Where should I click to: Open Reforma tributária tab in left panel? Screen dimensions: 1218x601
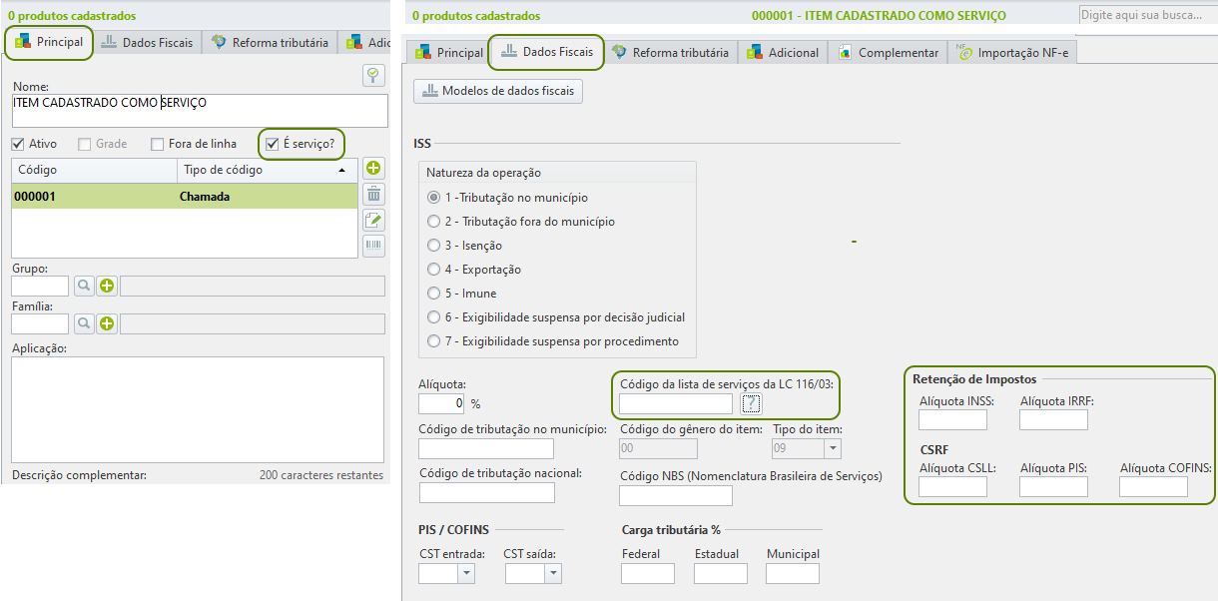(270, 43)
